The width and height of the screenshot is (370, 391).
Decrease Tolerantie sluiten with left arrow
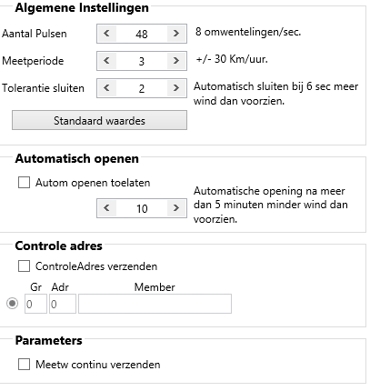(x=106, y=88)
